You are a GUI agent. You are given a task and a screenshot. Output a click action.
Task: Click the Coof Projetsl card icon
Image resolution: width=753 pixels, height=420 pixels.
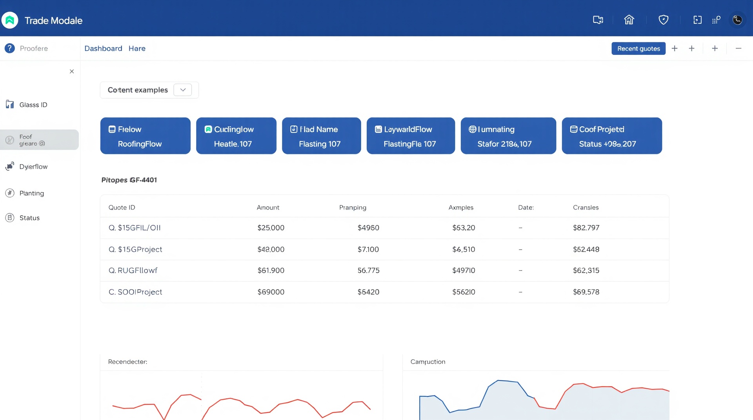click(x=574, y=129)
